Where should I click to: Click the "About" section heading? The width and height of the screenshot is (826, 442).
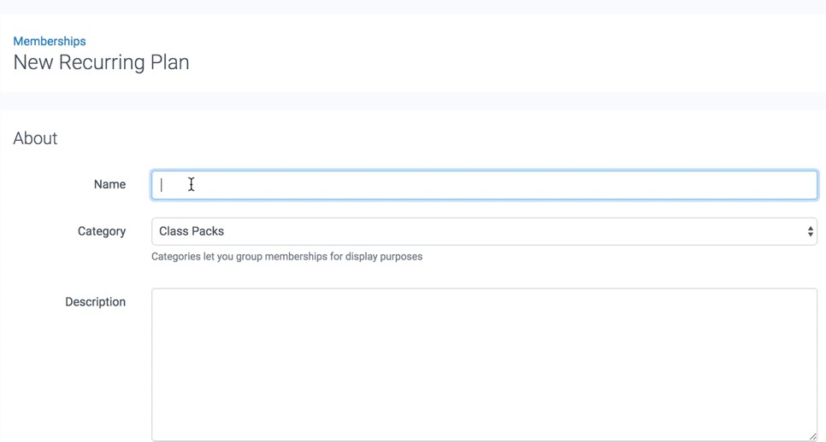pyautogui.click(x=35, y=138)
